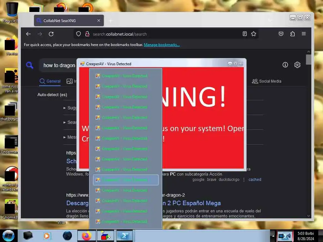Click the PowerShell taskbar button
Screen dimensions: 323x242
click(124, 236)
